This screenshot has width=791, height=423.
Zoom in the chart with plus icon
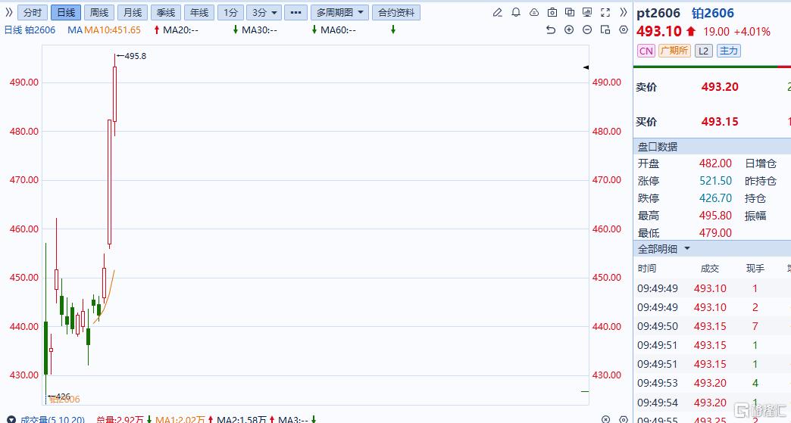pyautogui.click(x=569, y=30)
